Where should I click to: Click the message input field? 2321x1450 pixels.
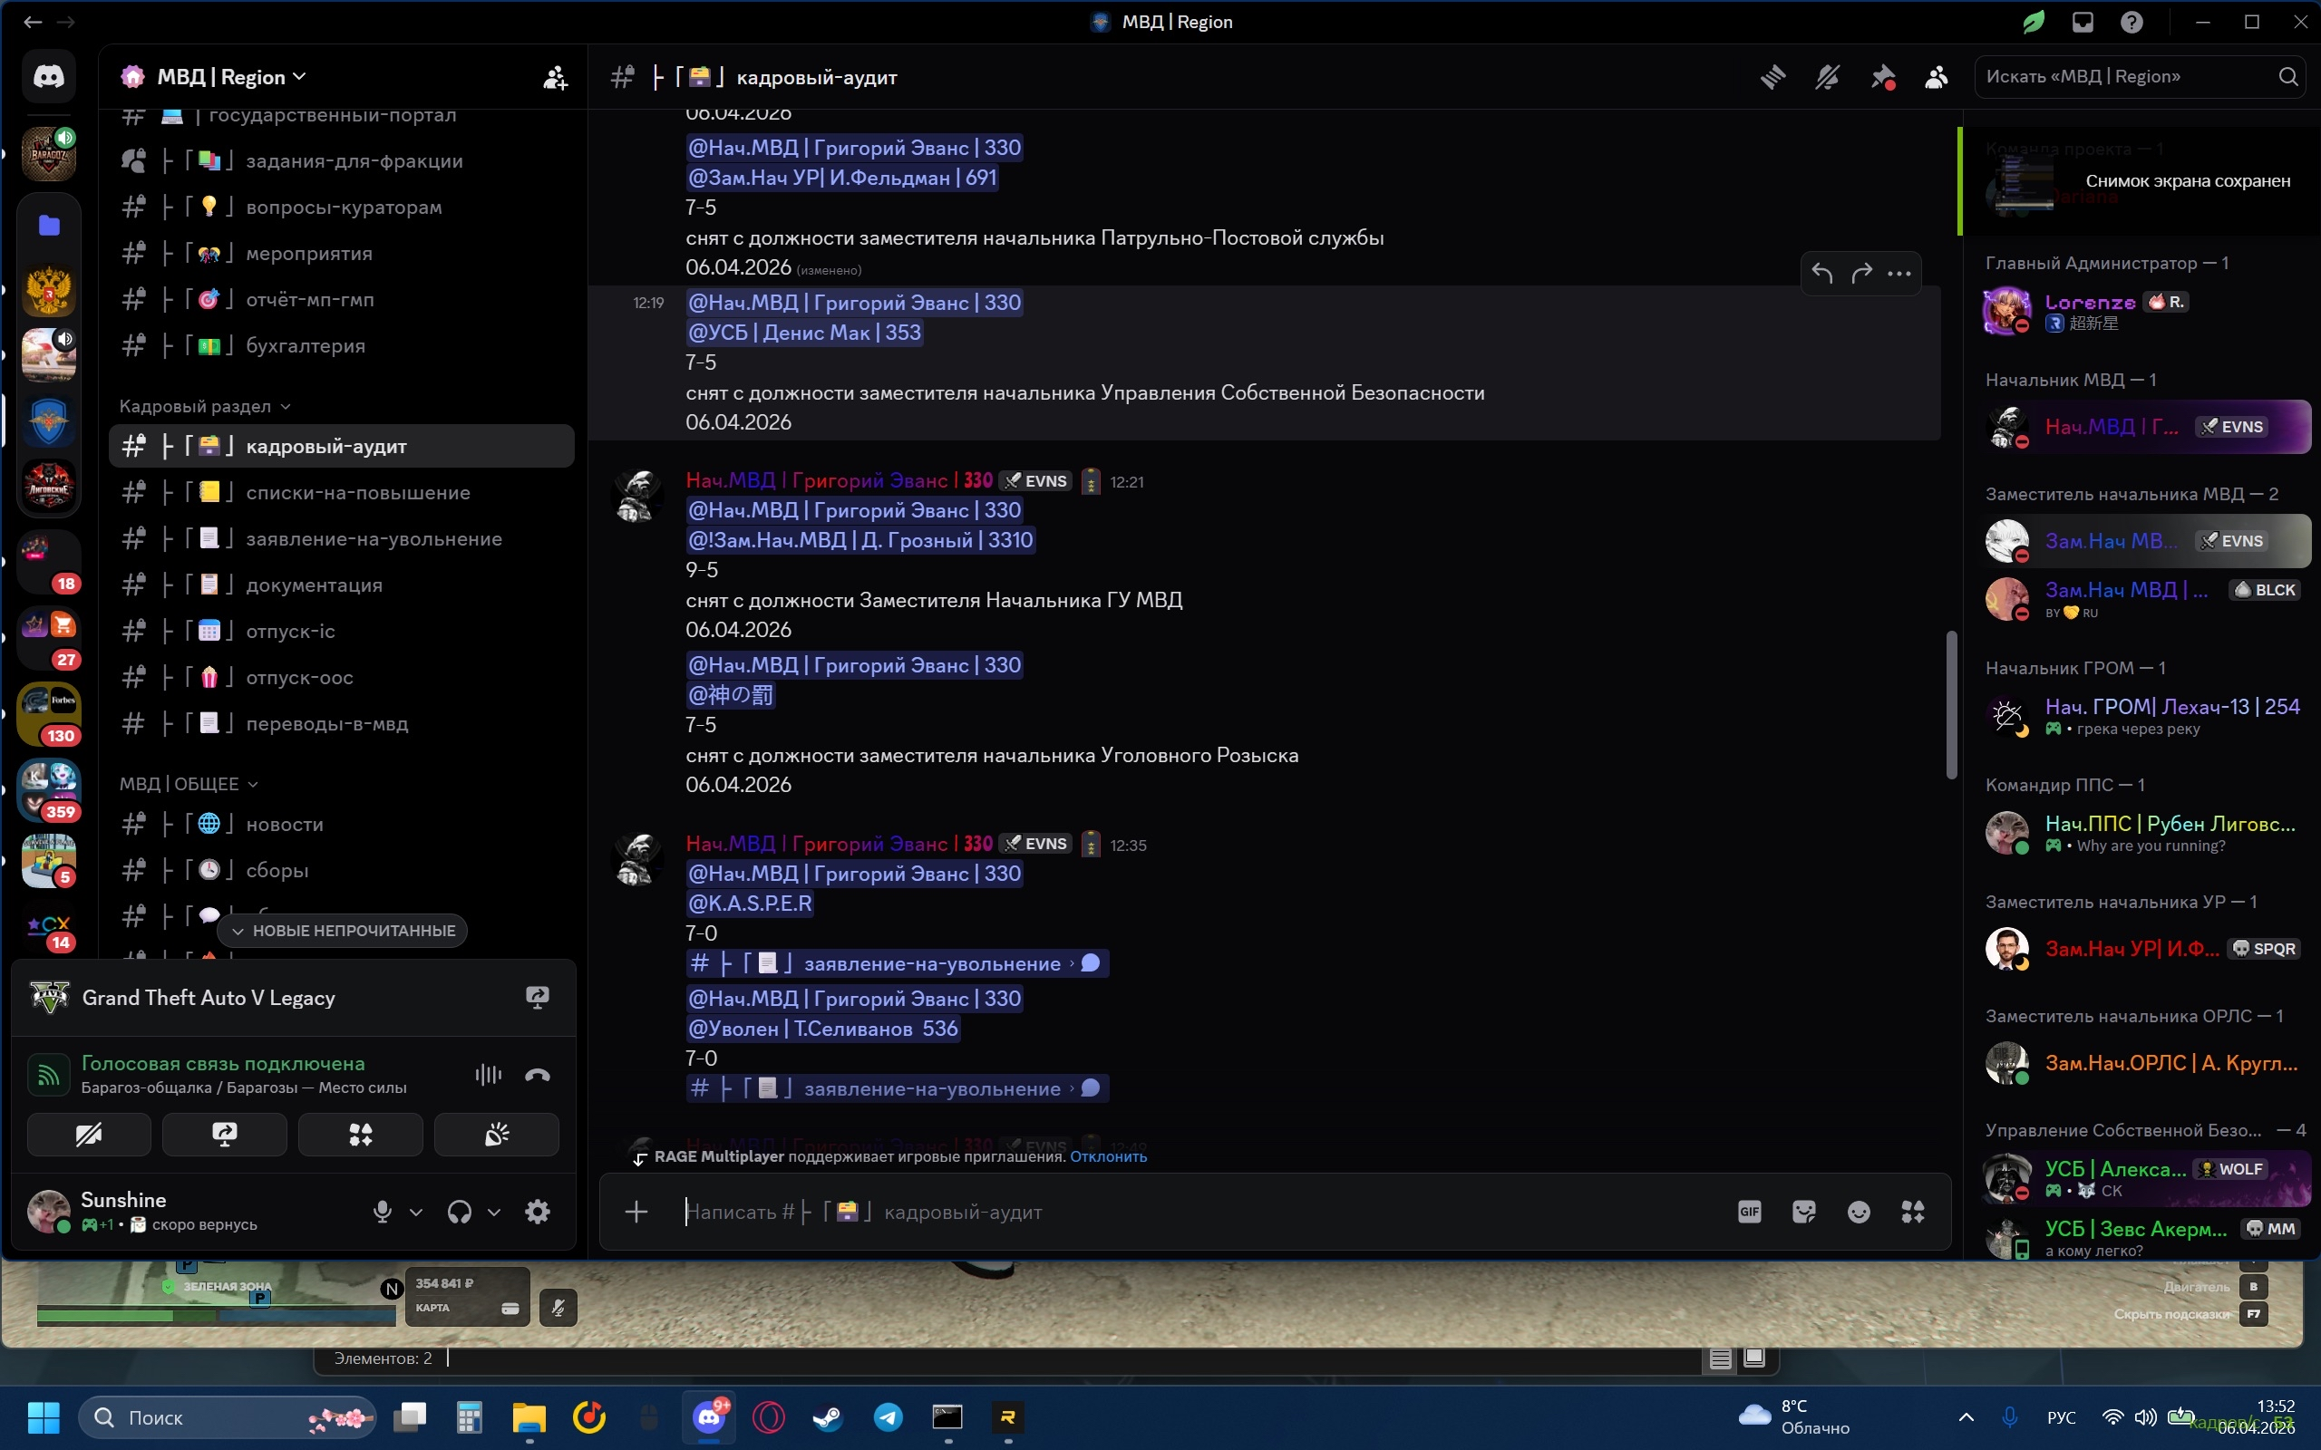click(1151, 1213)
